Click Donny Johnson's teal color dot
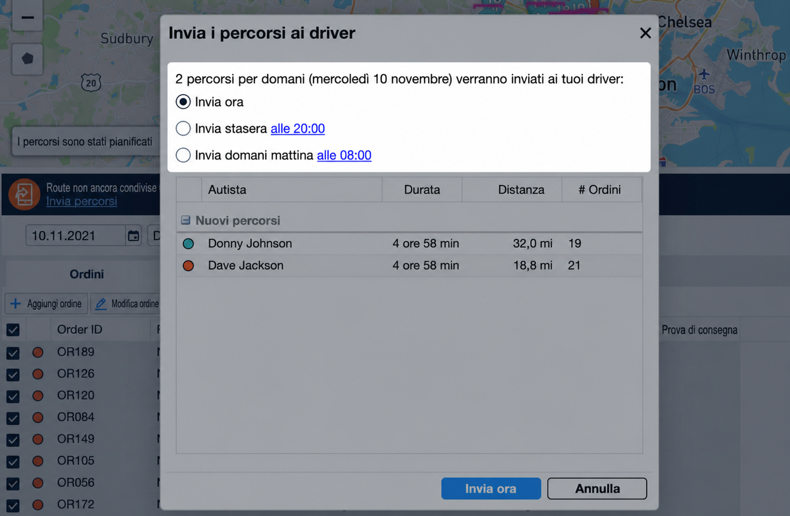The height and width of the screenshot is (516, 790). pyautogui.click(x=188, y=243)
